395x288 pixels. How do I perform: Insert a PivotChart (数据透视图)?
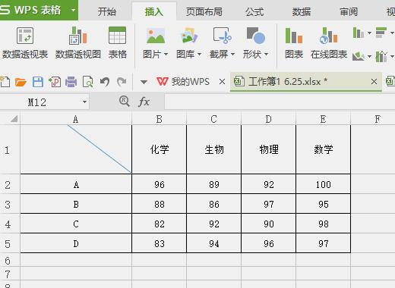point(78,43)
